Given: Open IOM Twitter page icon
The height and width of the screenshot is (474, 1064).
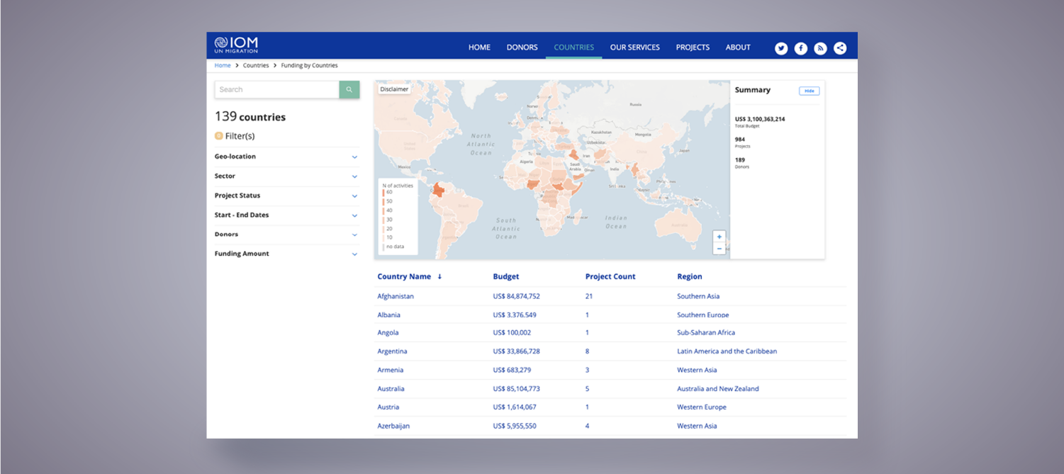Looking at the screenshot, I should 781,48.
